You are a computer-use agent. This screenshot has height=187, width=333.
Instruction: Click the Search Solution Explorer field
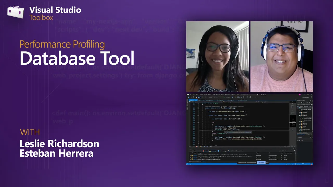(x=305, y=104)
